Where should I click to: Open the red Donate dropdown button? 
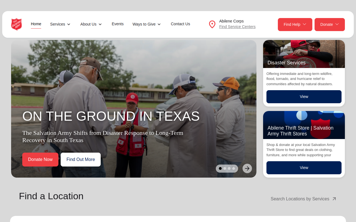[x=330, y=24]
